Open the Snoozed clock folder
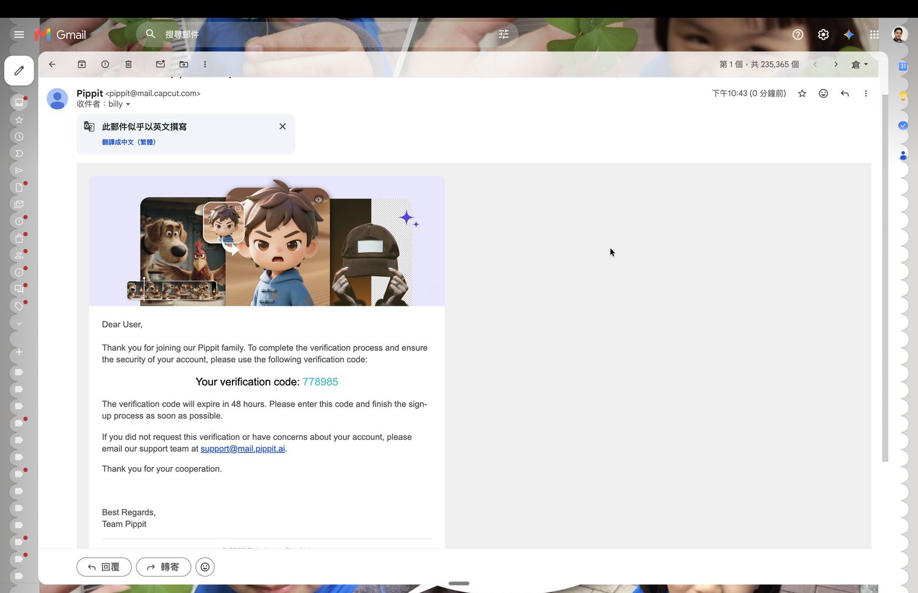The height and width of the screenshot is (593, 918). (19, 136)
